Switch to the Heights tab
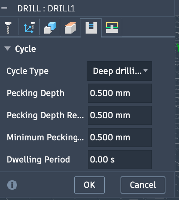Image resolution: width=179 pixels, height=200 pixels. pyautogui.click(x=50, y=28)
